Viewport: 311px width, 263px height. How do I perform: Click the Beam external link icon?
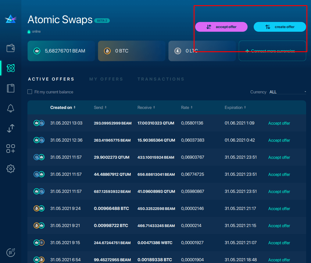click(11, 252)
